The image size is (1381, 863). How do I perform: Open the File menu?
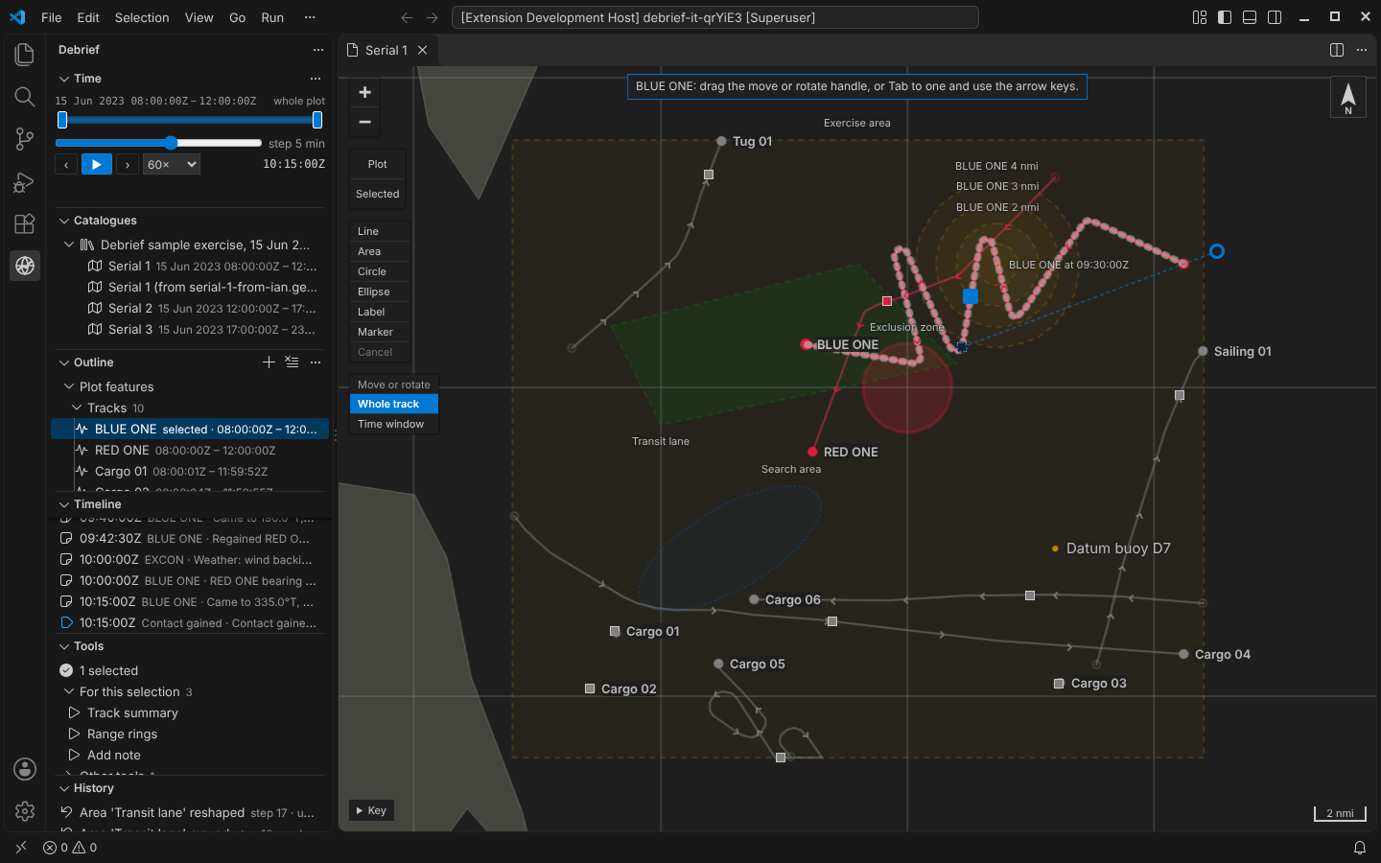point(52,17)
